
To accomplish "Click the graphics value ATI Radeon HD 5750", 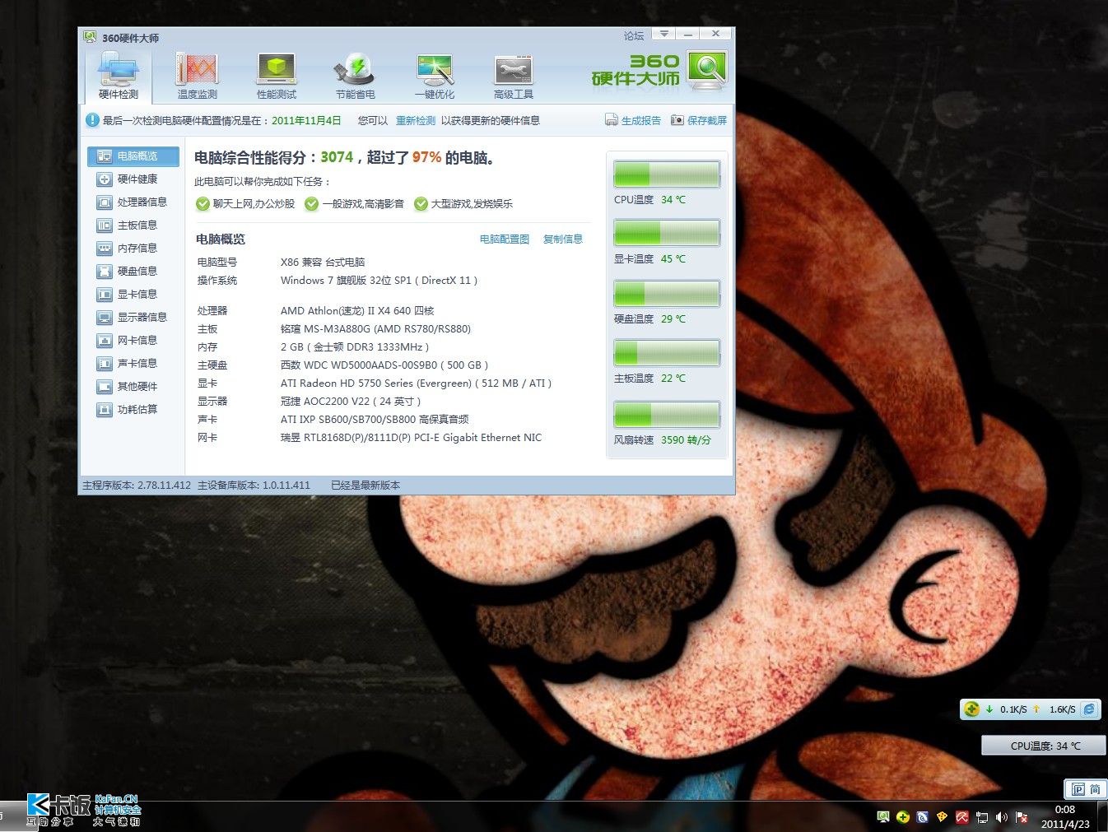I will [416, 383].
